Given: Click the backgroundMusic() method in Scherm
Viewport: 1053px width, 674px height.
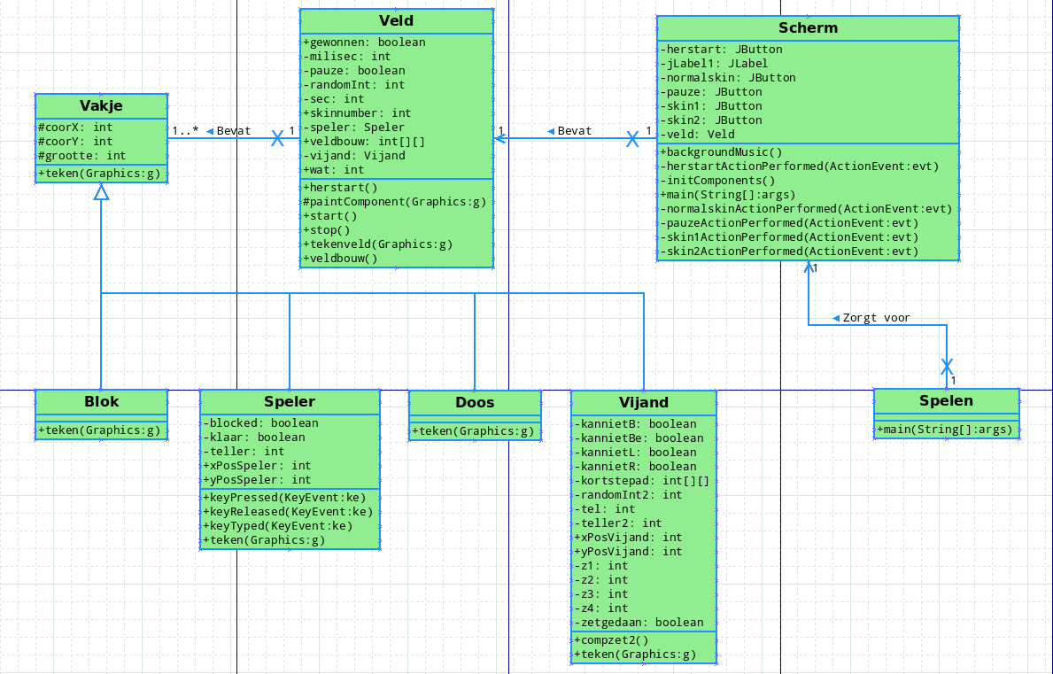Looking at the screenshot, I should [x=721, y=152].
